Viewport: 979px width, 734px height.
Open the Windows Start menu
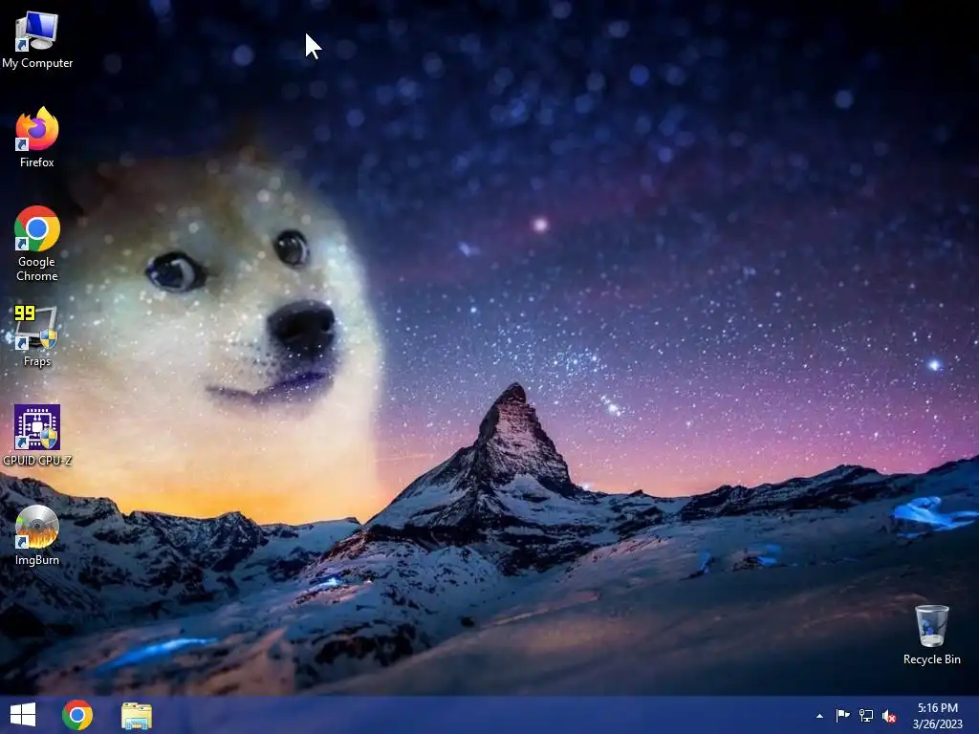point(23,715)
